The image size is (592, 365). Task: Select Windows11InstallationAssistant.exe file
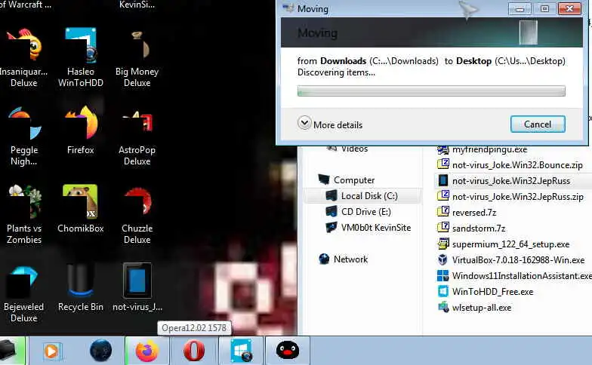point(514,276)
